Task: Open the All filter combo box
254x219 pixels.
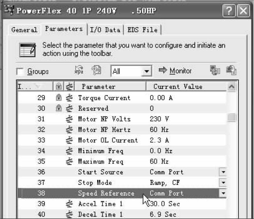Action: 131,71
